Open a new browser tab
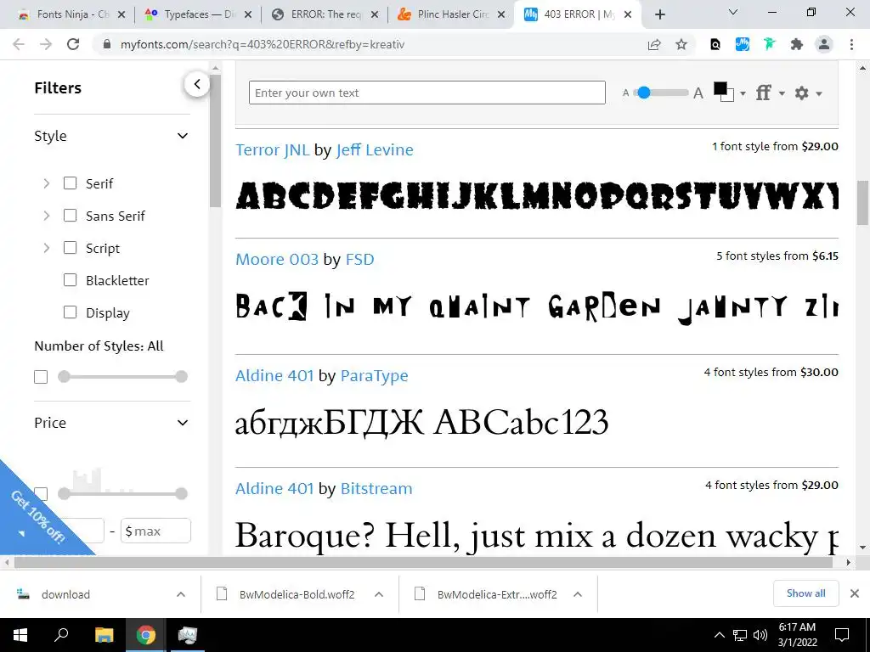Viewport: 870px width, 652px height. [x=659, y=14]
